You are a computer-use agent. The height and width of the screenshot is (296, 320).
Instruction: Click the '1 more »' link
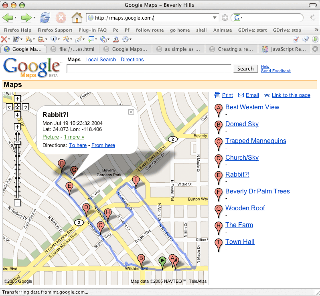coord(74,137)
